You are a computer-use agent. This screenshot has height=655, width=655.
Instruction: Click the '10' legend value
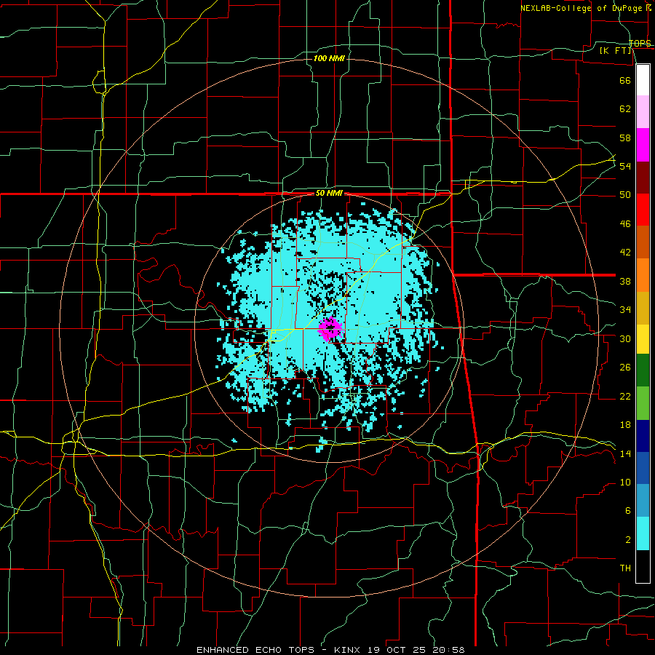click(625, 483)
